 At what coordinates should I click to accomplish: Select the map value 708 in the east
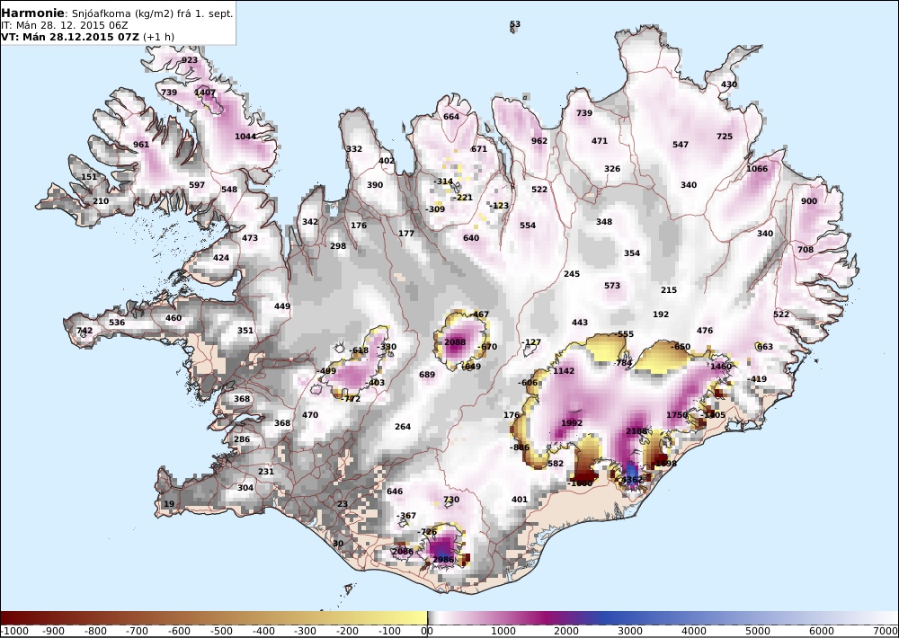point(805,249)
